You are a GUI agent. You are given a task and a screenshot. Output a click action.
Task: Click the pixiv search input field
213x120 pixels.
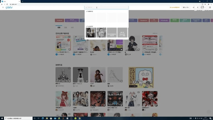106,7
